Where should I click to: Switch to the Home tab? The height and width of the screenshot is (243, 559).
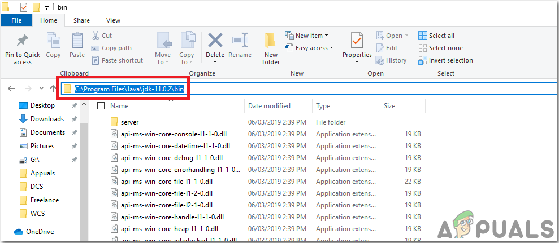click(49, 20)
